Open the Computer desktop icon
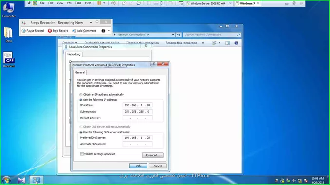The image size is (330, 185). pyautogui.click(x=9, y=10)
